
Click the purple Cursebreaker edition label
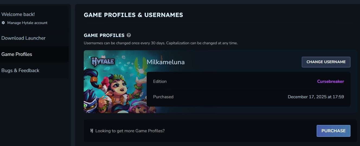click(330, 82)
